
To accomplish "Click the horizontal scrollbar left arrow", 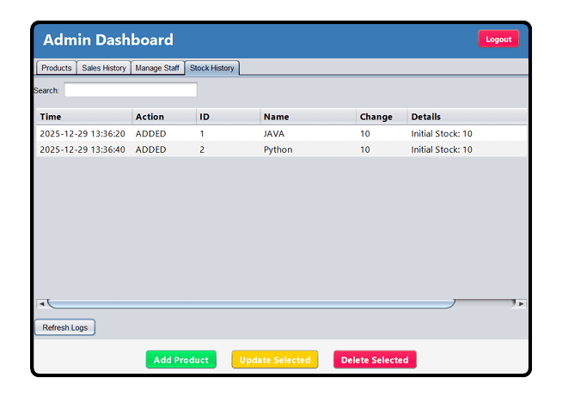I will (x=40, y=304).
